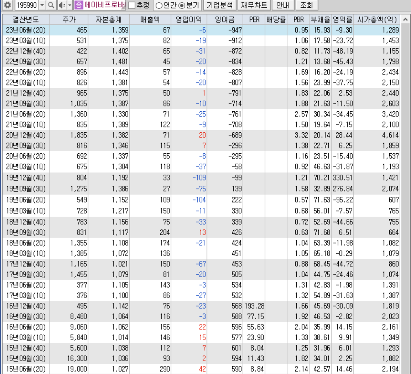Select the 23년03월(1Q) row label

26,41
